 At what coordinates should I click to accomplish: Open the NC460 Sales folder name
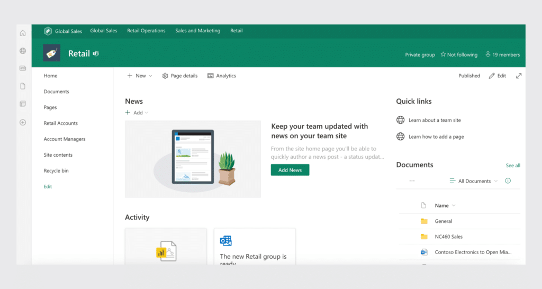click(449, 237)
